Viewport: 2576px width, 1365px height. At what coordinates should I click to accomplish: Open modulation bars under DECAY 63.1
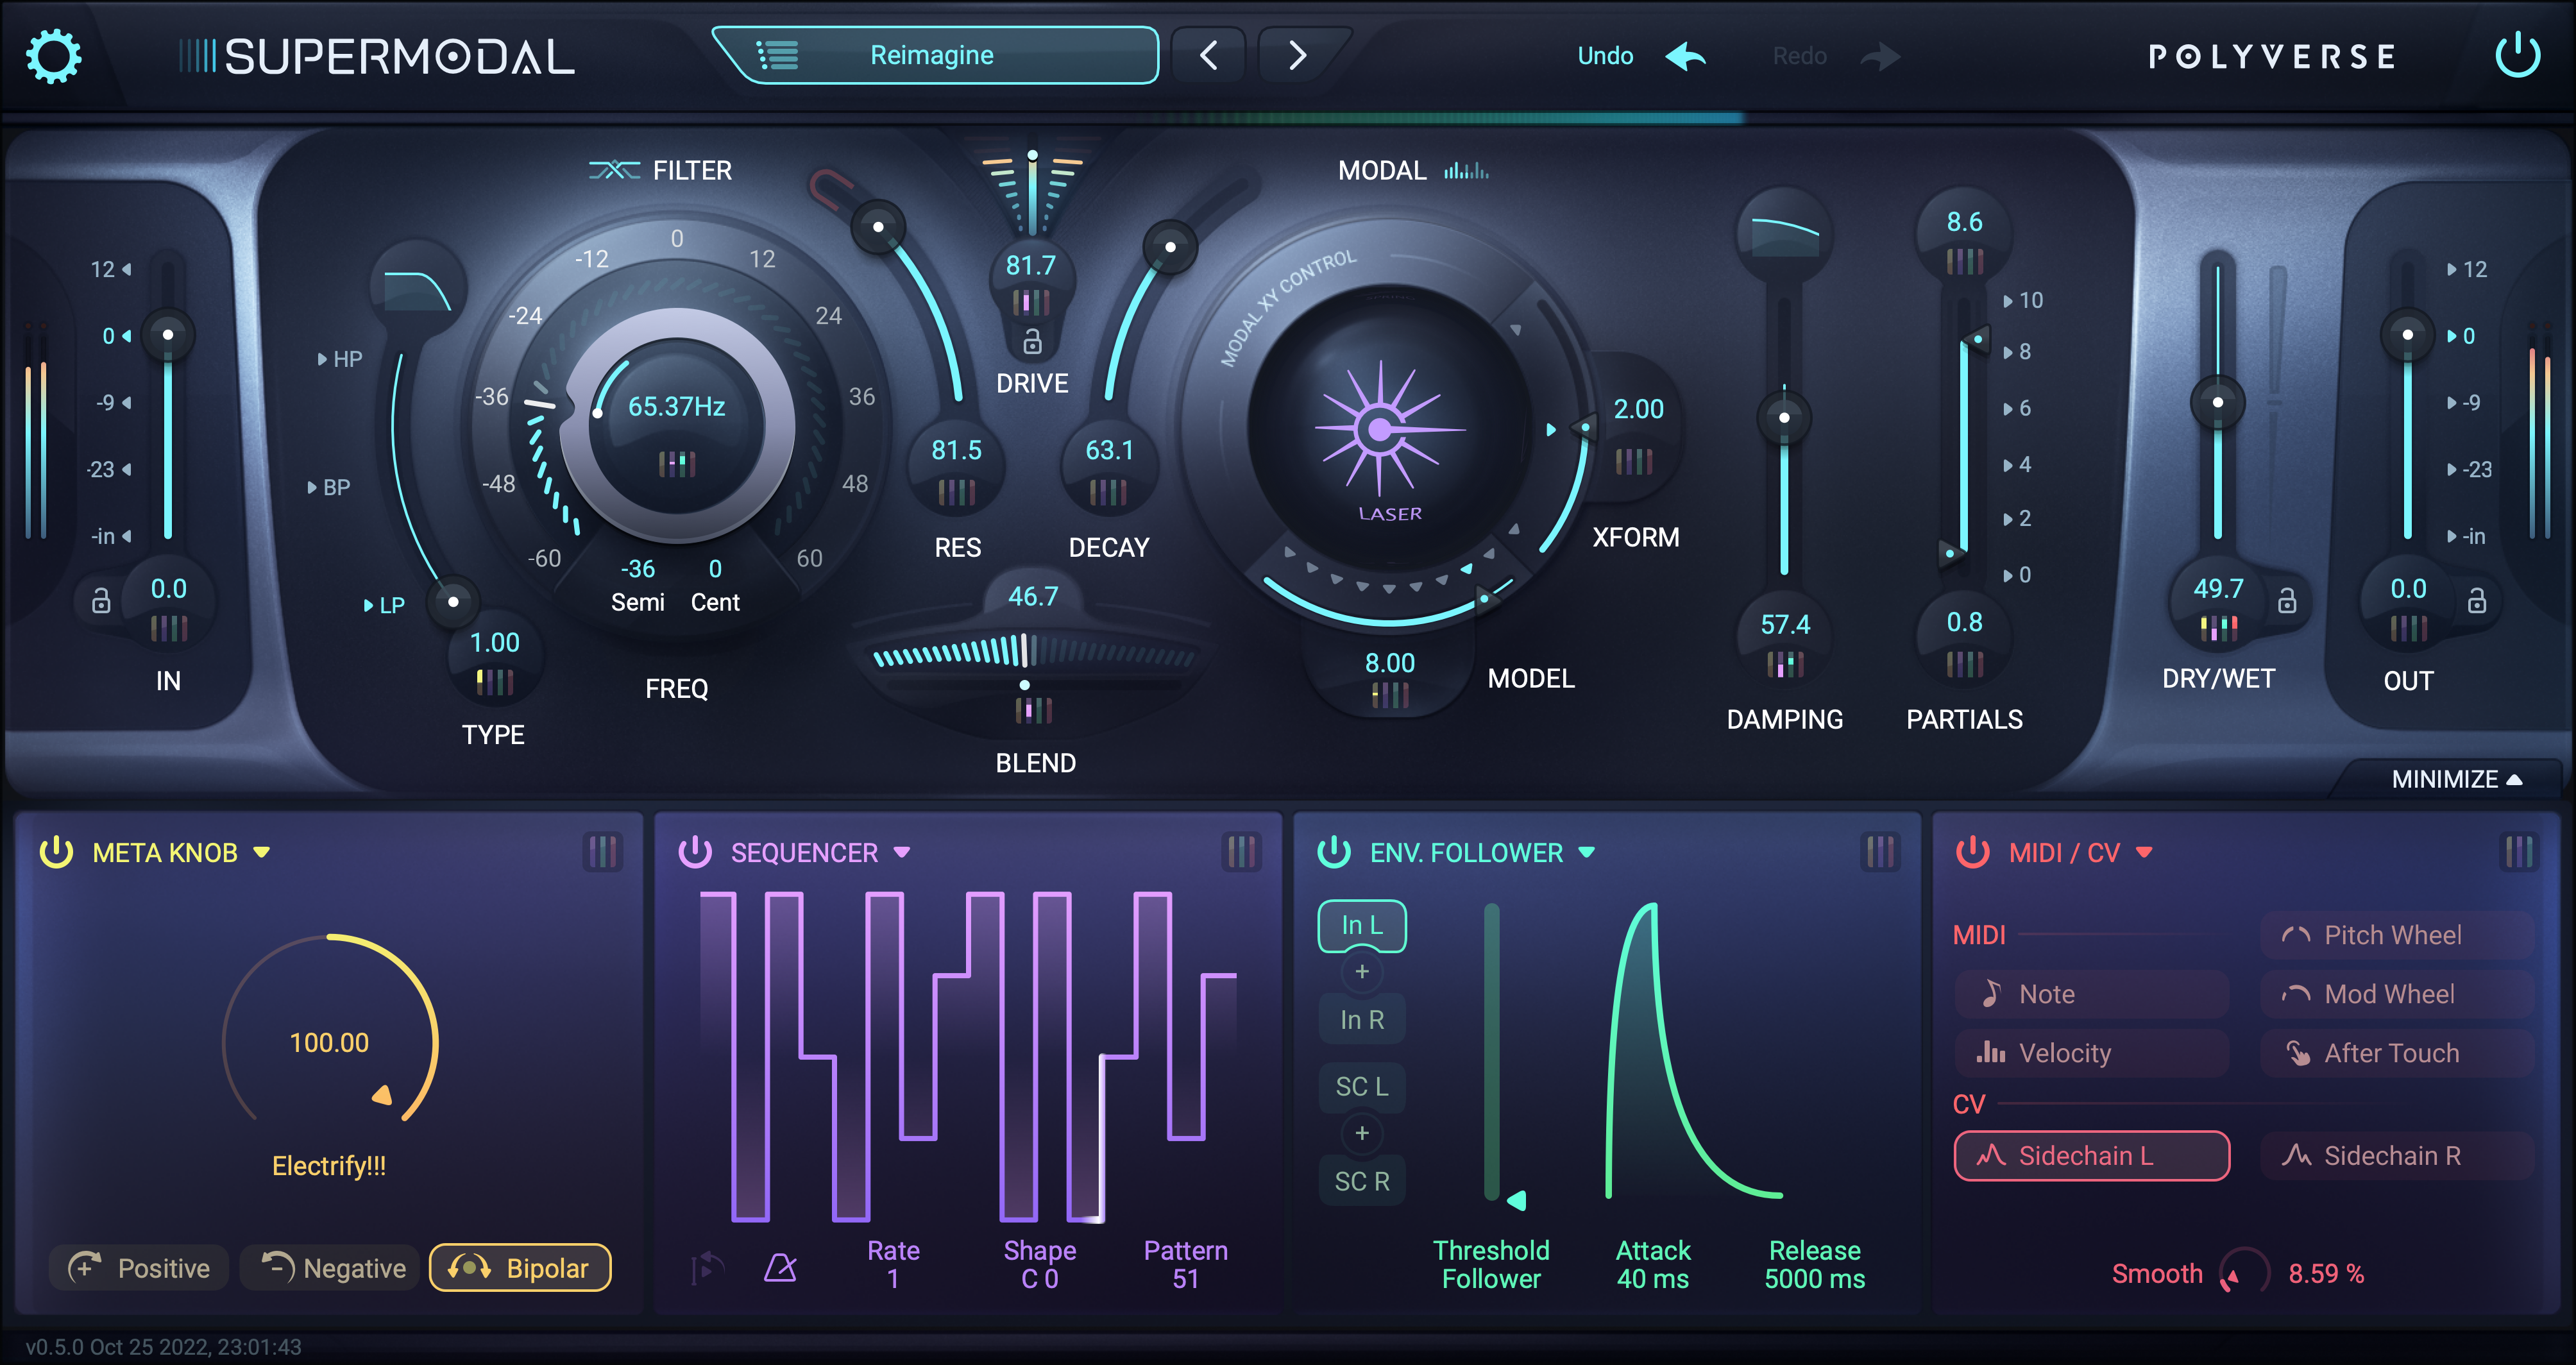(1108, 491)
